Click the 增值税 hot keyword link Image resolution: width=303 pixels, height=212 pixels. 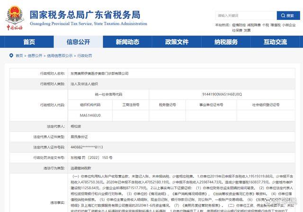click(276, 25)
